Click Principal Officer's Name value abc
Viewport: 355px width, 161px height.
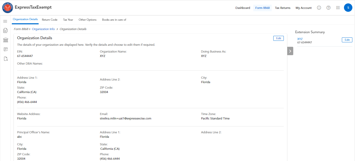click(19, 137)
